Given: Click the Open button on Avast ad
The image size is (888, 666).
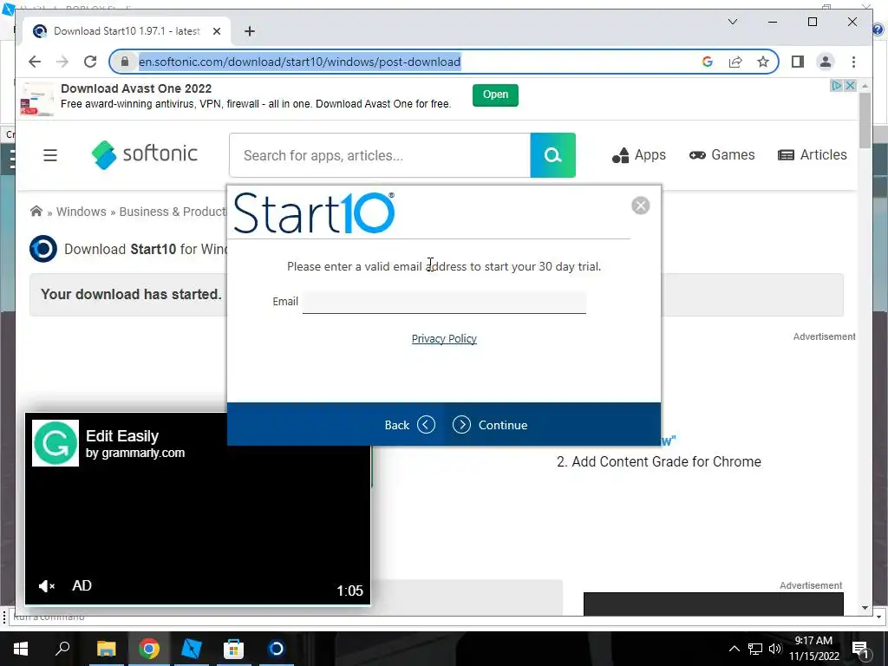Looking at the screenshot, I should (x=495, y=95).
